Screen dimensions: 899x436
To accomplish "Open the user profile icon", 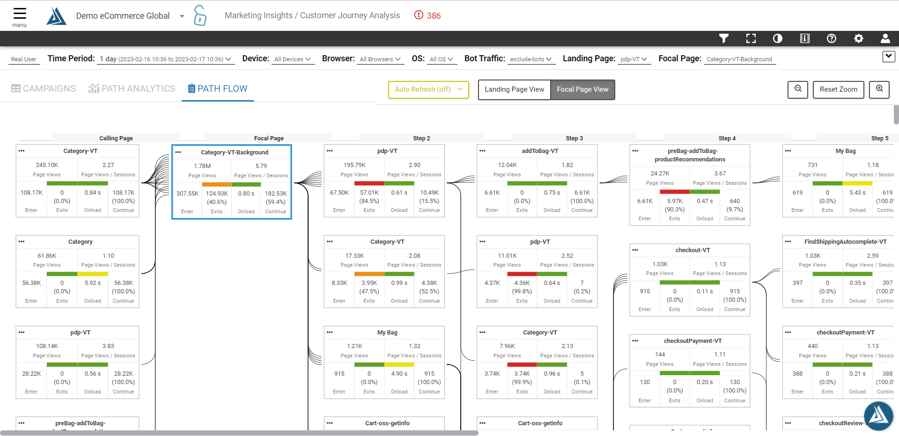I will (885, 38).
